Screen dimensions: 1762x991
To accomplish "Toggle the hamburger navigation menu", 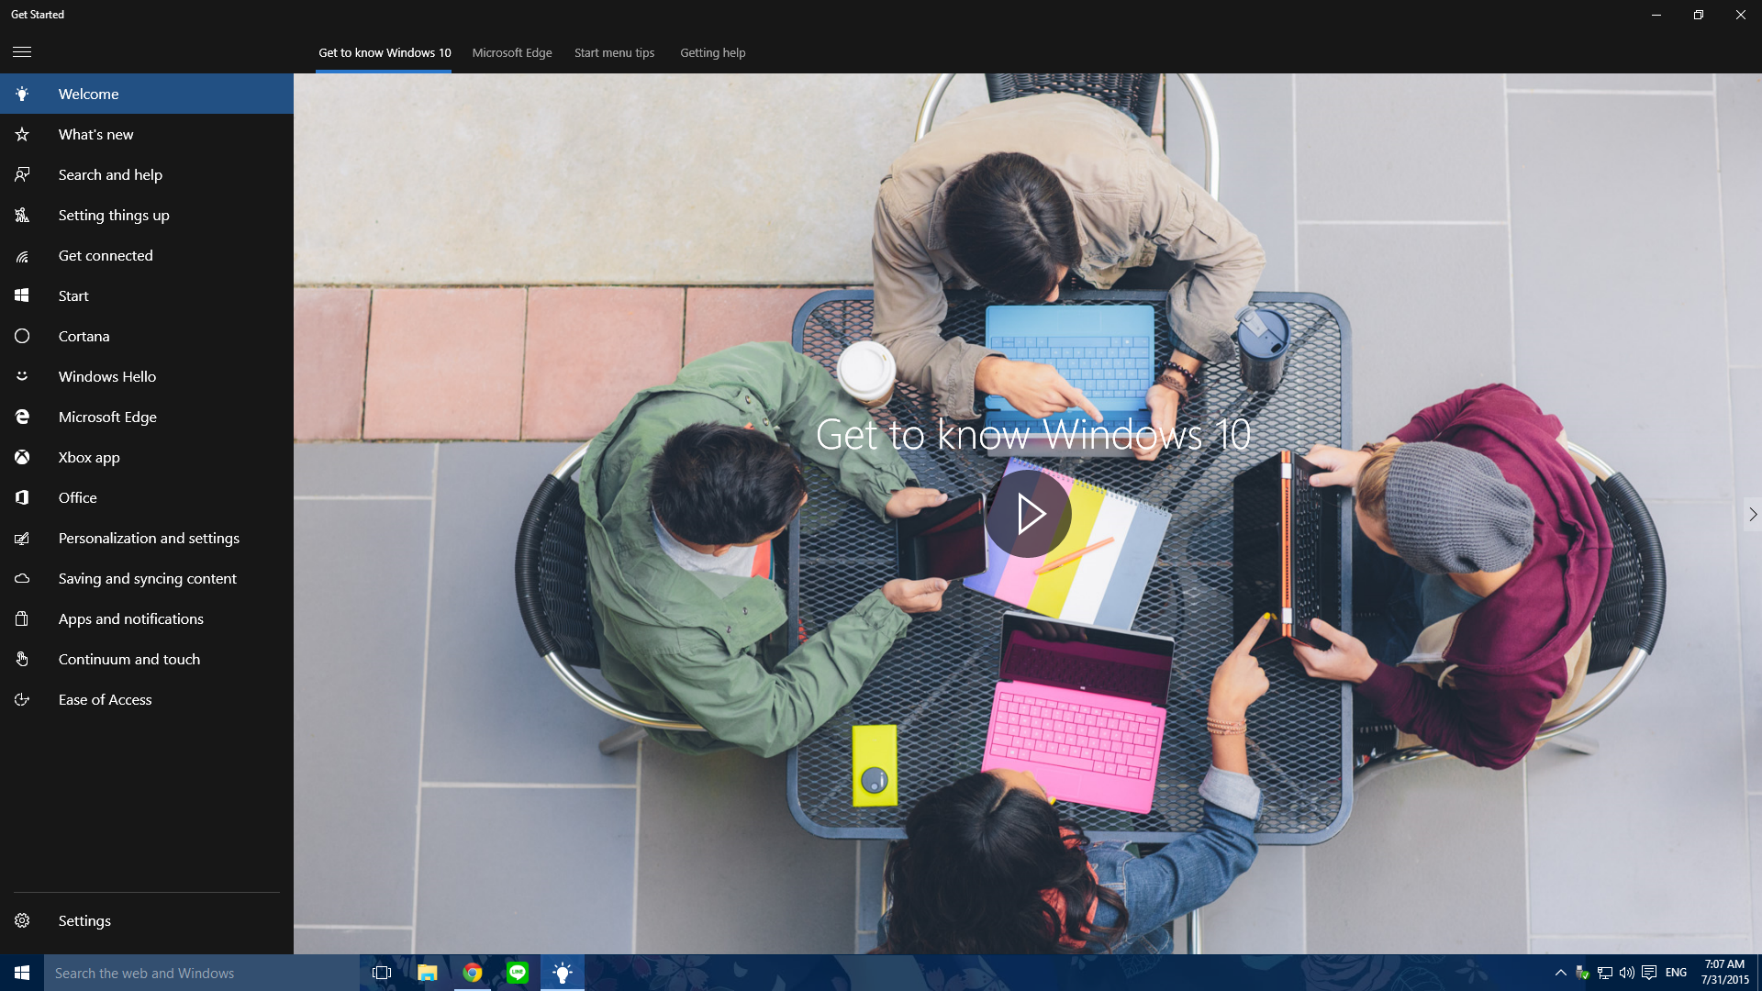I will point(22,52).
